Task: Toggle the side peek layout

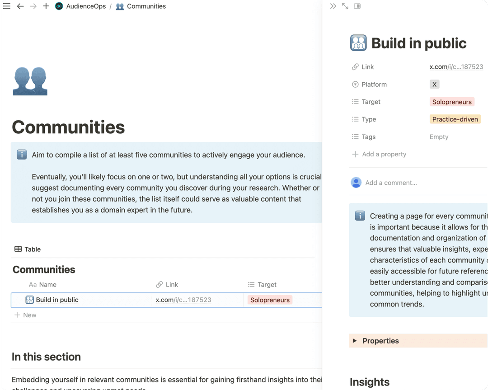Action: [357, 6]
